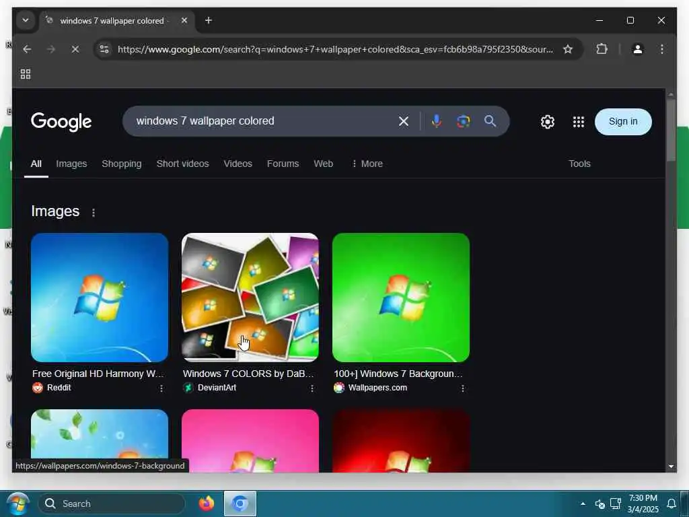
Task: Open a new browser tab
Action: 209,20
